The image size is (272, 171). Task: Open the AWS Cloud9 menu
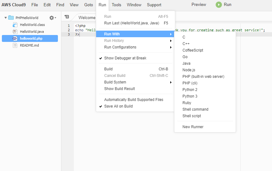point(13,5)
